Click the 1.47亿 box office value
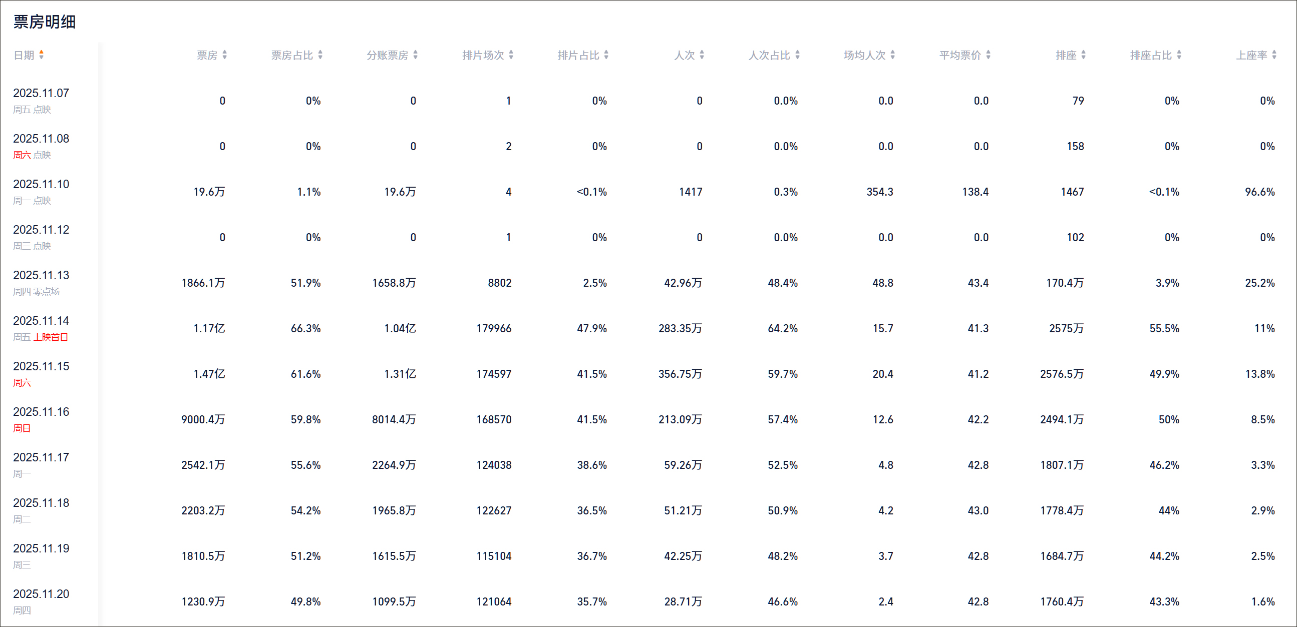Screen dimensions: 1297x627 (209, 374)
